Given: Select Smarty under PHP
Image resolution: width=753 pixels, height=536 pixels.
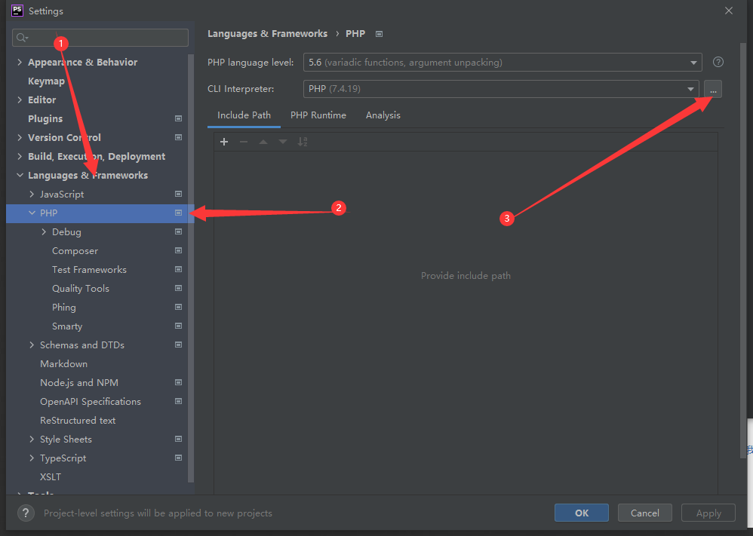Looking at the screenshot, I should coord(67,326).
